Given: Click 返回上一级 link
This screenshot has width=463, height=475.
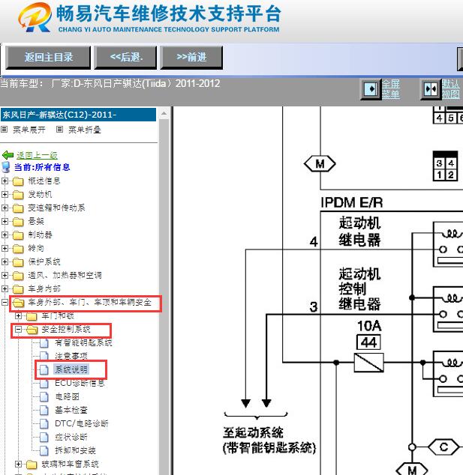Looking at the screenshot, I should pyautogui.click(x=37, y=155).
